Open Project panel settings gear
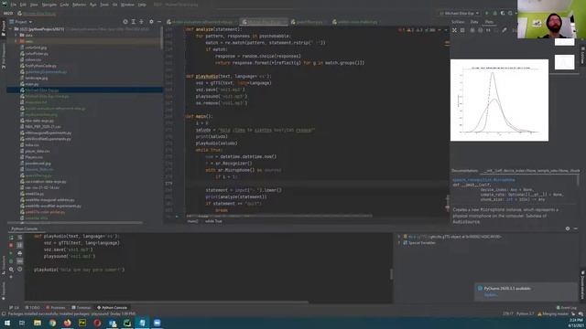586x329 pixels. (151, 22)
